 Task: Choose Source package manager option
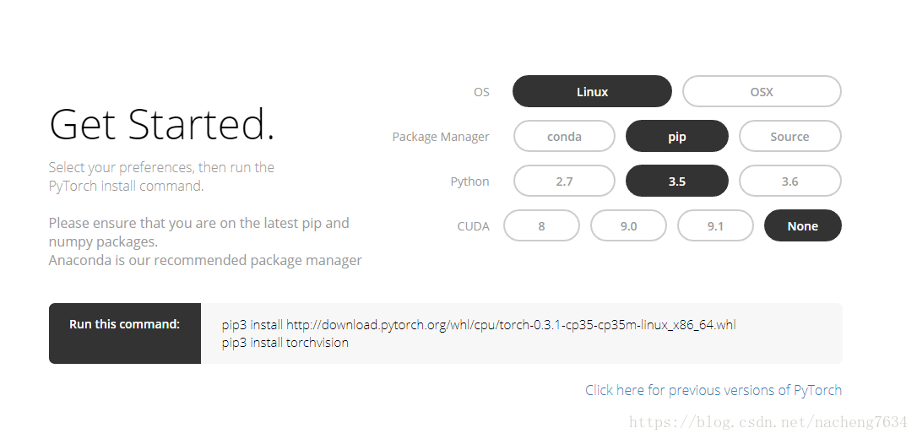pyautogui.click(x=790, y=136)
